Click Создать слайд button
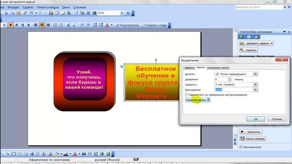 [154, 25]
